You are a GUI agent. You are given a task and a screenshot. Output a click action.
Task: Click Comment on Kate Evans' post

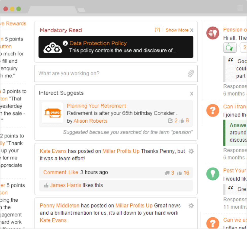coord(55,172)
